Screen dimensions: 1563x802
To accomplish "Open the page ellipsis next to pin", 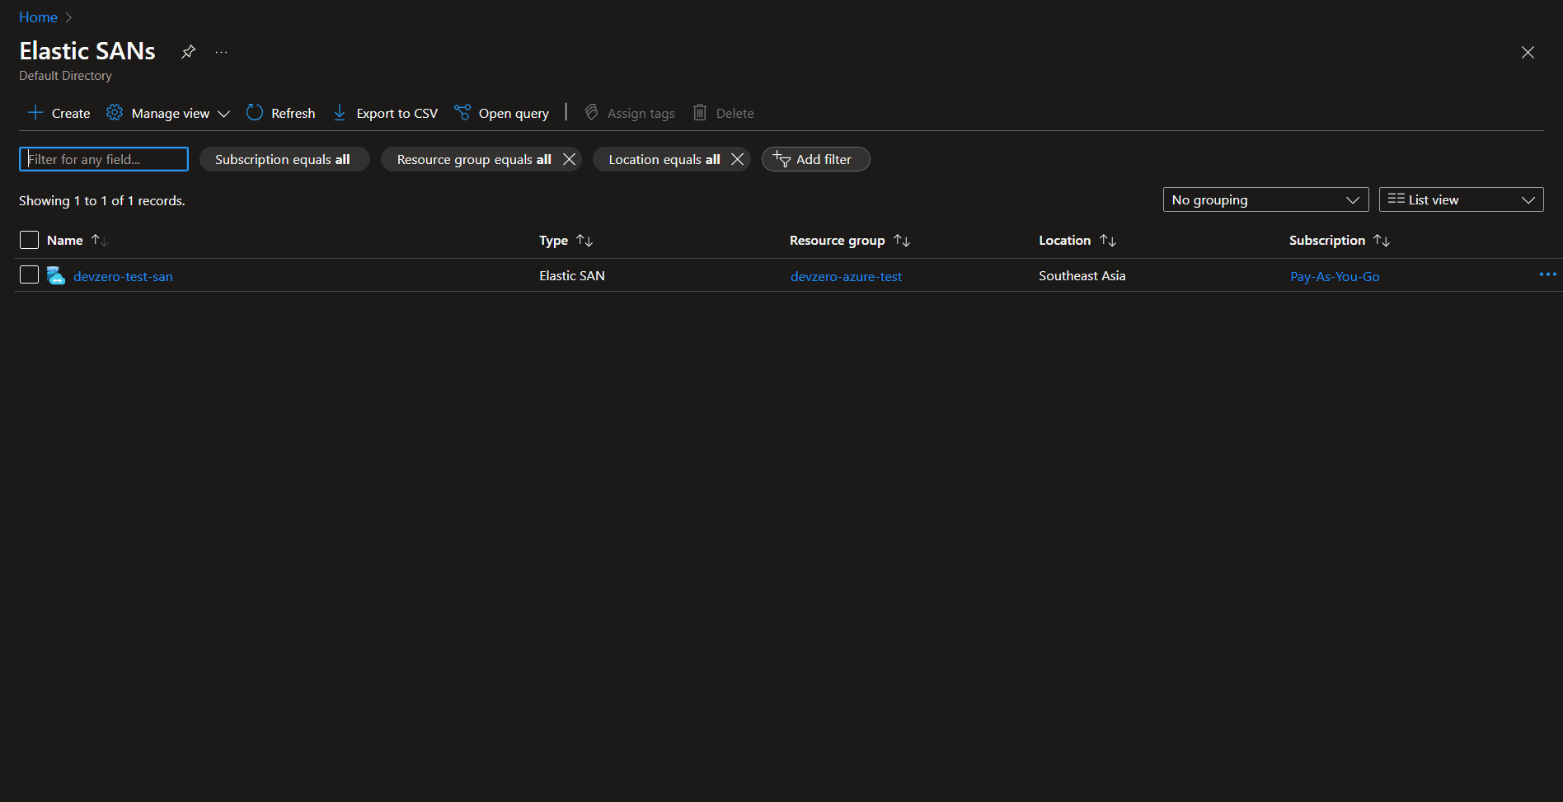I will coord(220,51).
